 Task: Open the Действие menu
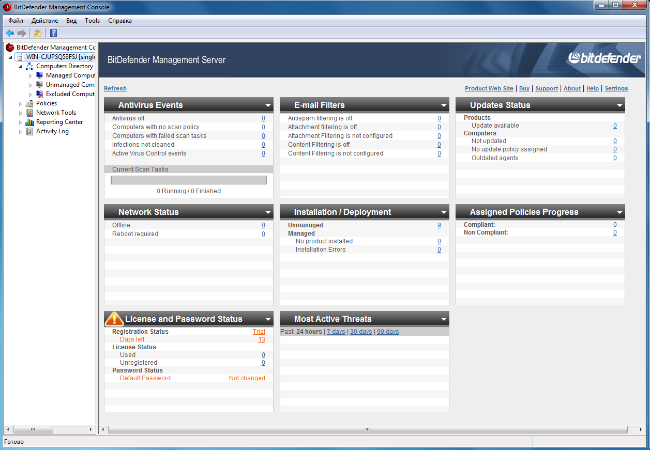[x=44, y=21]
